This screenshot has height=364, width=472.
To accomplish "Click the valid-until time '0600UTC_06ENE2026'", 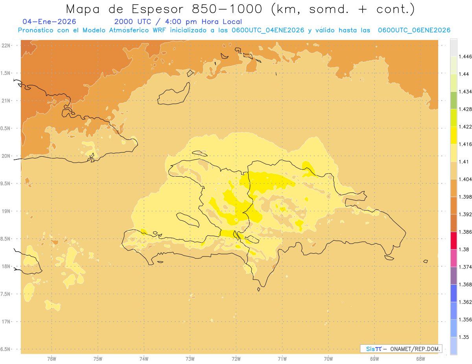I will point(414,30).
